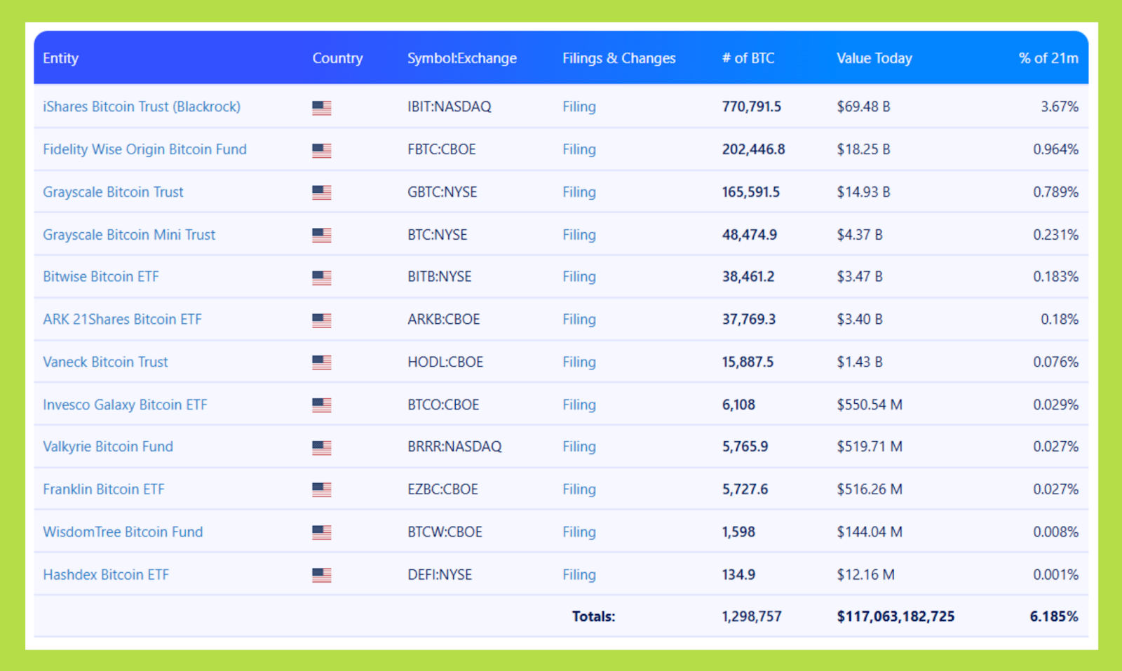
Task: Open the ARK 21Shares Bitcoin ETF page
Action: [x=122, y=320]
